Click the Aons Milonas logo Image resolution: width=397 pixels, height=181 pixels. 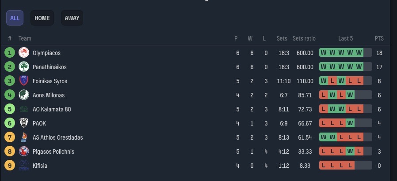[24, 95]
